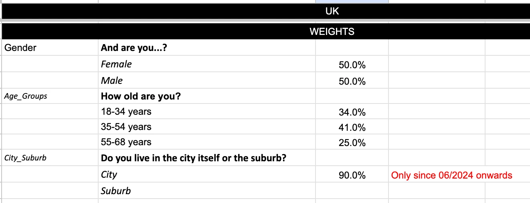Click the Male label cell
530x203 pixels.
pos(206,81)
